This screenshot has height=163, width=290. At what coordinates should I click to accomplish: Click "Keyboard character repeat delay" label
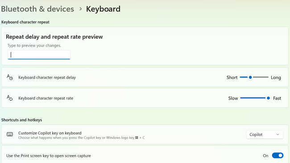(x=47, y=78)
